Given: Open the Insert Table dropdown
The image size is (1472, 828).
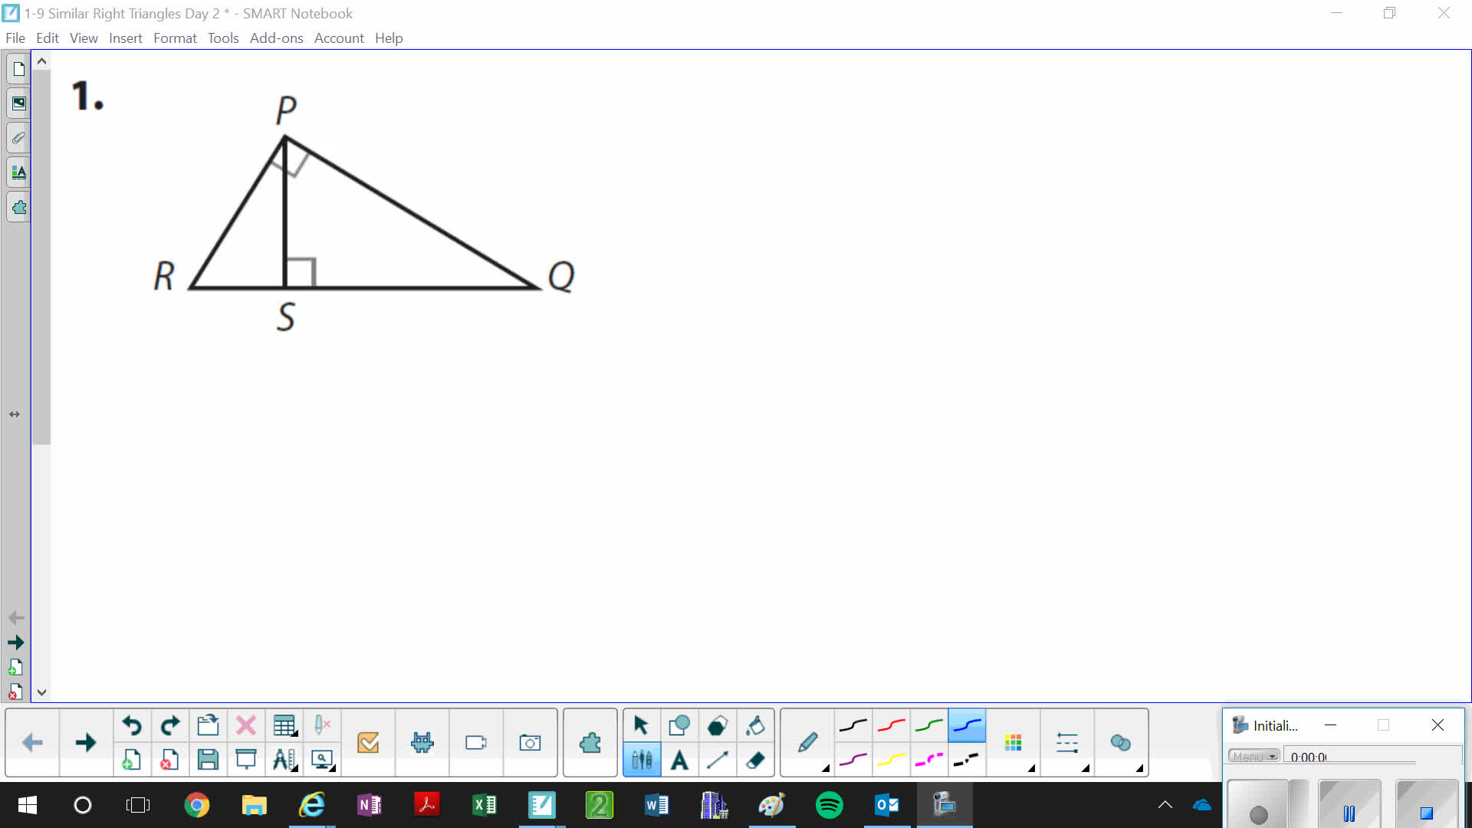Looking at the screenshot, I should [x=284, y=724].
